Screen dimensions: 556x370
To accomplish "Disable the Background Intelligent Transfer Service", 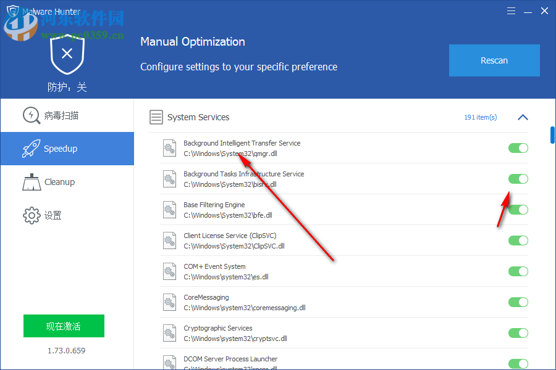I will pyautogui.click(x=518, y=148).
